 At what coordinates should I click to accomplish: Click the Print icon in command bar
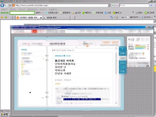(123, 17)
